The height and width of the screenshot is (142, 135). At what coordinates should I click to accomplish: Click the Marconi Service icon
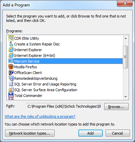(x=11, y=61)
